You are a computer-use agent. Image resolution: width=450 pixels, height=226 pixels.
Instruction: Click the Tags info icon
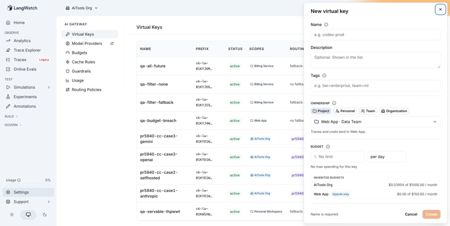coord(325,76)
